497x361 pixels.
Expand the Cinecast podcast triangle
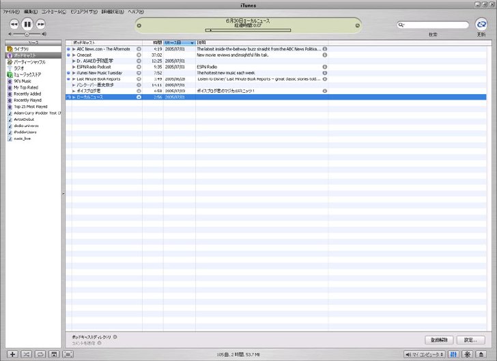pos(74,55)
